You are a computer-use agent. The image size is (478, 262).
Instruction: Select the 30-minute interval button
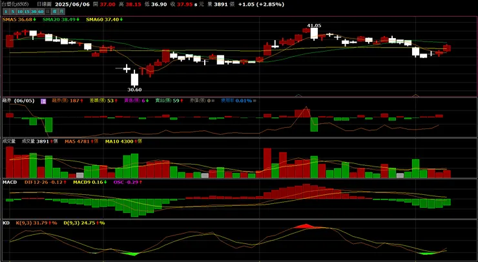pos(34,12)
